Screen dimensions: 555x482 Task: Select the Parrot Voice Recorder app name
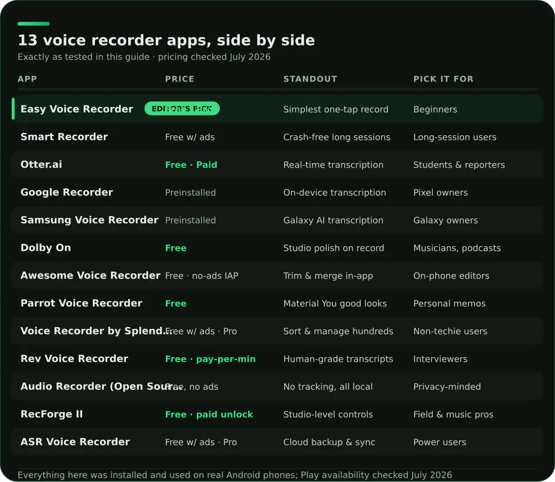click(81, 303)
